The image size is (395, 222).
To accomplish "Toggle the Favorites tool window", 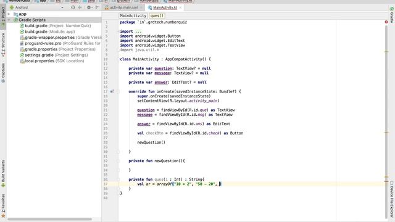I will (3, 205).
